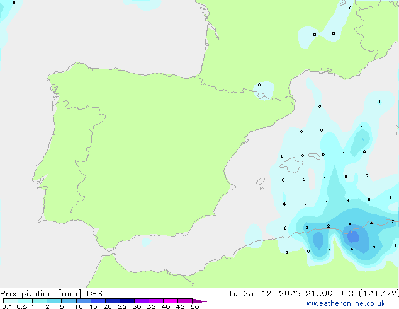
Task: Click the 45 mm legend color swatch
Action: [185, 301]
